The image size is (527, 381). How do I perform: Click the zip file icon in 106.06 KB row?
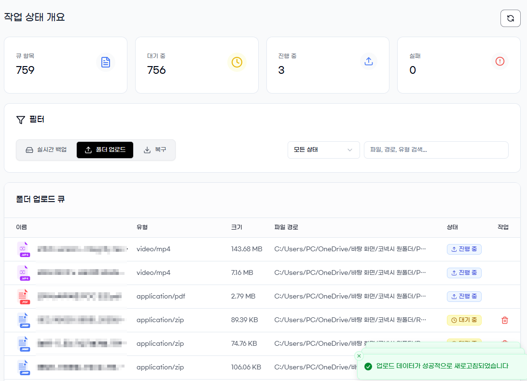[x=24, y=367]
